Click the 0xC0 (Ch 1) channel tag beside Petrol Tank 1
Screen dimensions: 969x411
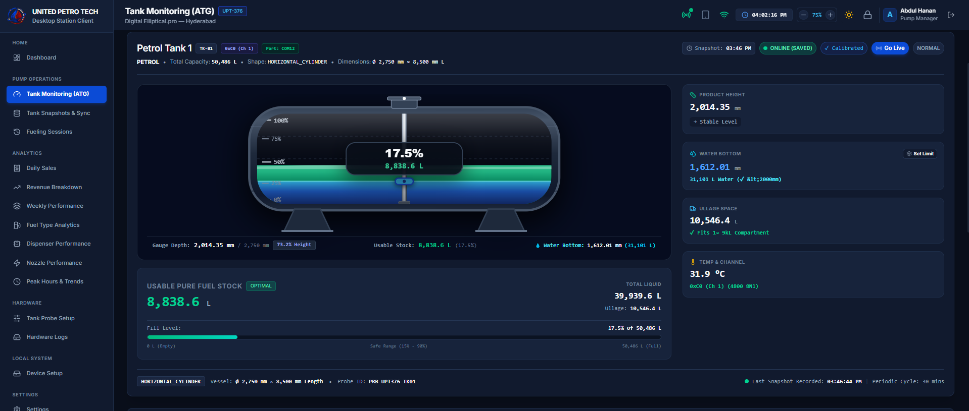tap(239, 48)
